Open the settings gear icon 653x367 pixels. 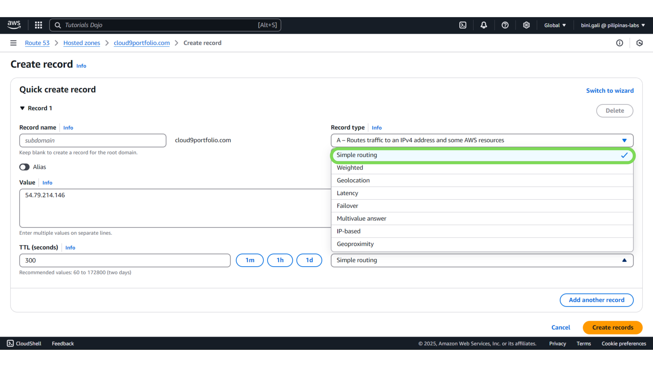click(x=526, y=25)
